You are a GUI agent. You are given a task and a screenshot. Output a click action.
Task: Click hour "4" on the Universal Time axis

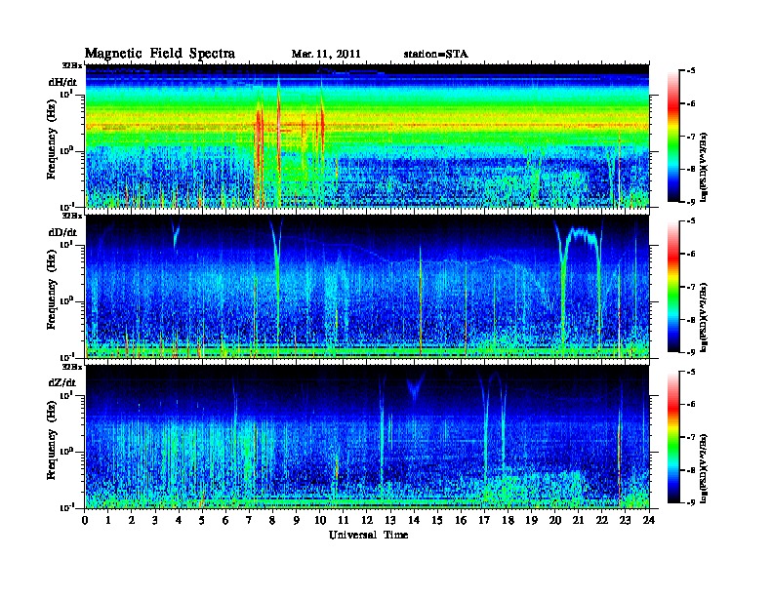coord(179,520)
